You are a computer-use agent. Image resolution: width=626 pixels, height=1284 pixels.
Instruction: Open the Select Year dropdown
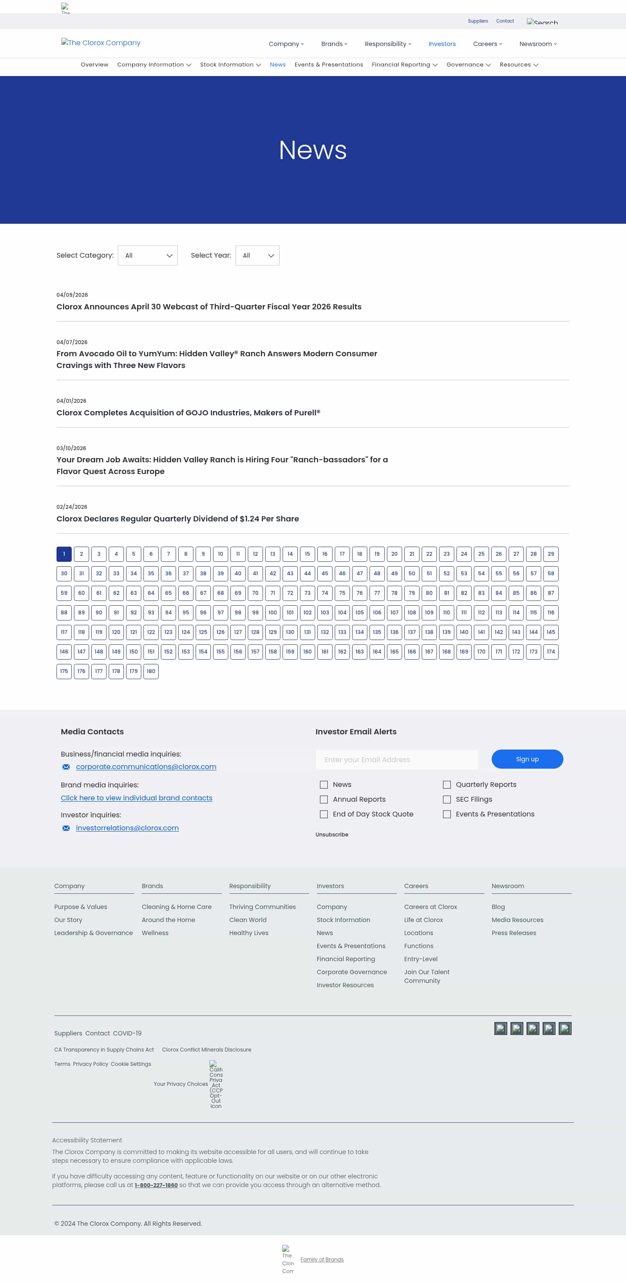[x=257, y=255]
